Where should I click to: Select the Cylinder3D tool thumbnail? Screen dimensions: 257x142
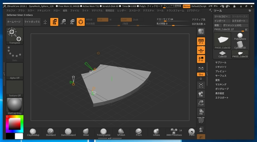(x=240, y=45)
